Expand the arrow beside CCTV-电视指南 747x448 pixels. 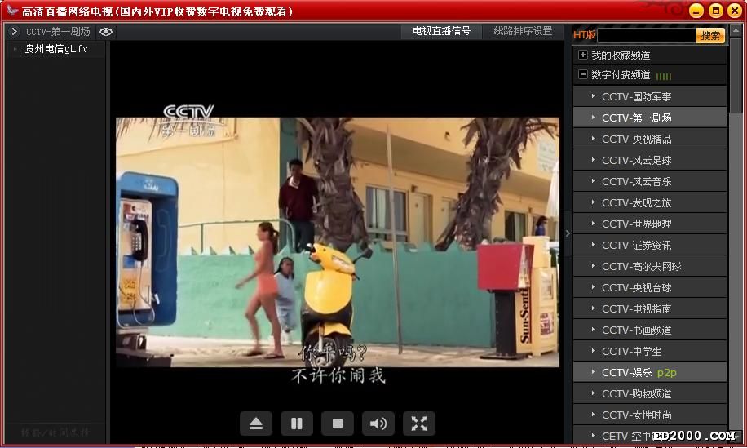coord(593,308)
